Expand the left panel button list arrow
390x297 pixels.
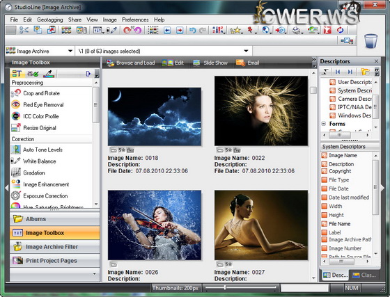[94, 274]
